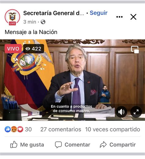The image size is (145, 159).
Task: Like the post with Me gusta
Action: tap(27, 145)
